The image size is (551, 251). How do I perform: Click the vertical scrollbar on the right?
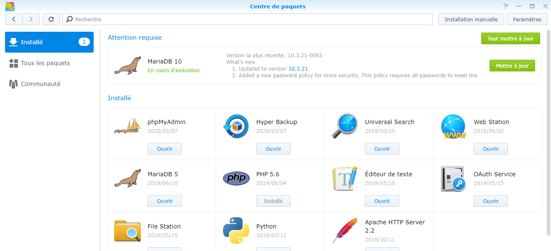[x=548, y=134]
